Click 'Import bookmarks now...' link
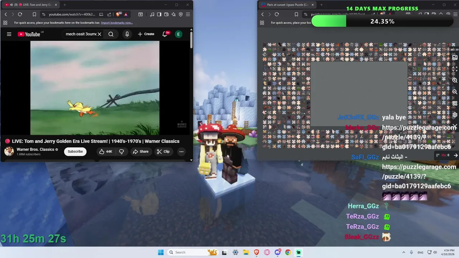Viewport: 459px width, 258px height. click(117, 23)
